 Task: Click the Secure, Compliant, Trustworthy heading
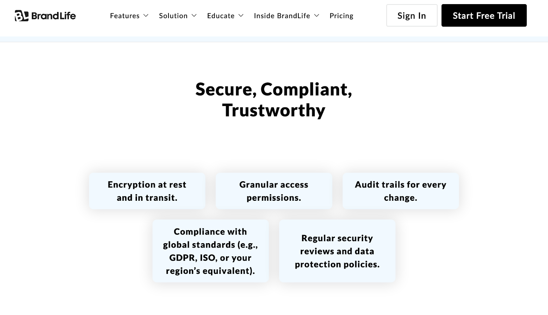(x=274, y=100)
